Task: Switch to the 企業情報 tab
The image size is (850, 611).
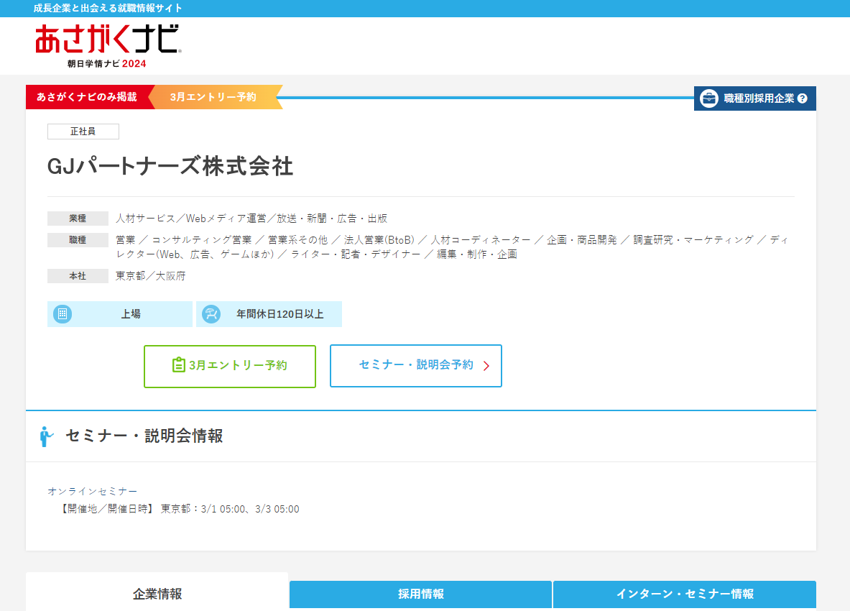Action: [157, 594]
